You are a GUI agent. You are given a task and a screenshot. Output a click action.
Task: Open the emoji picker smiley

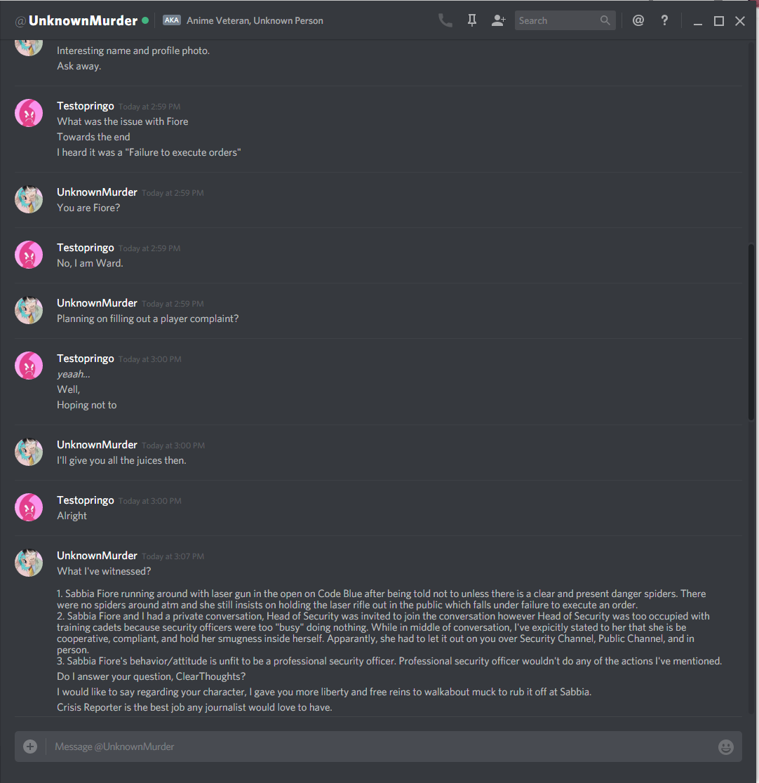[x=725, y=747]
